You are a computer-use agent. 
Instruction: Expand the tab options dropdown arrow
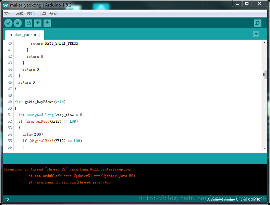click(x=256, y=34)
